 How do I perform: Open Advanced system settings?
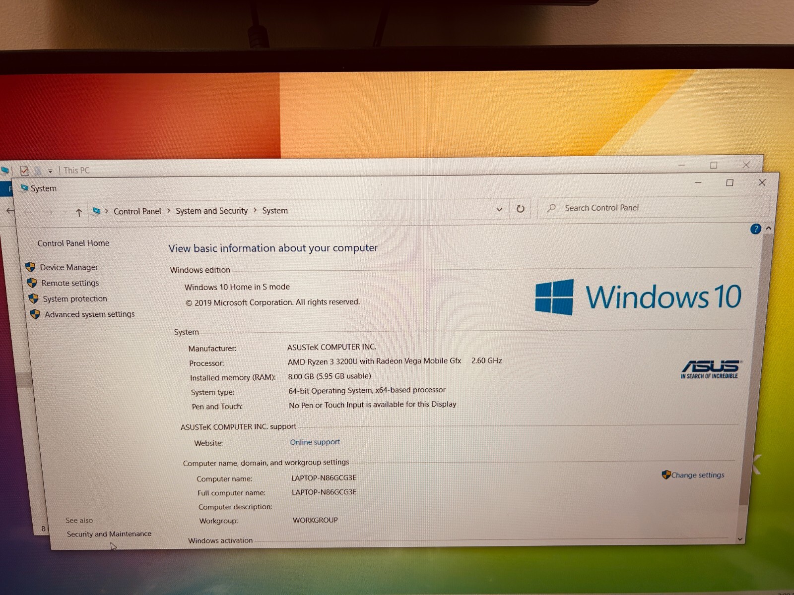[90, 314]
